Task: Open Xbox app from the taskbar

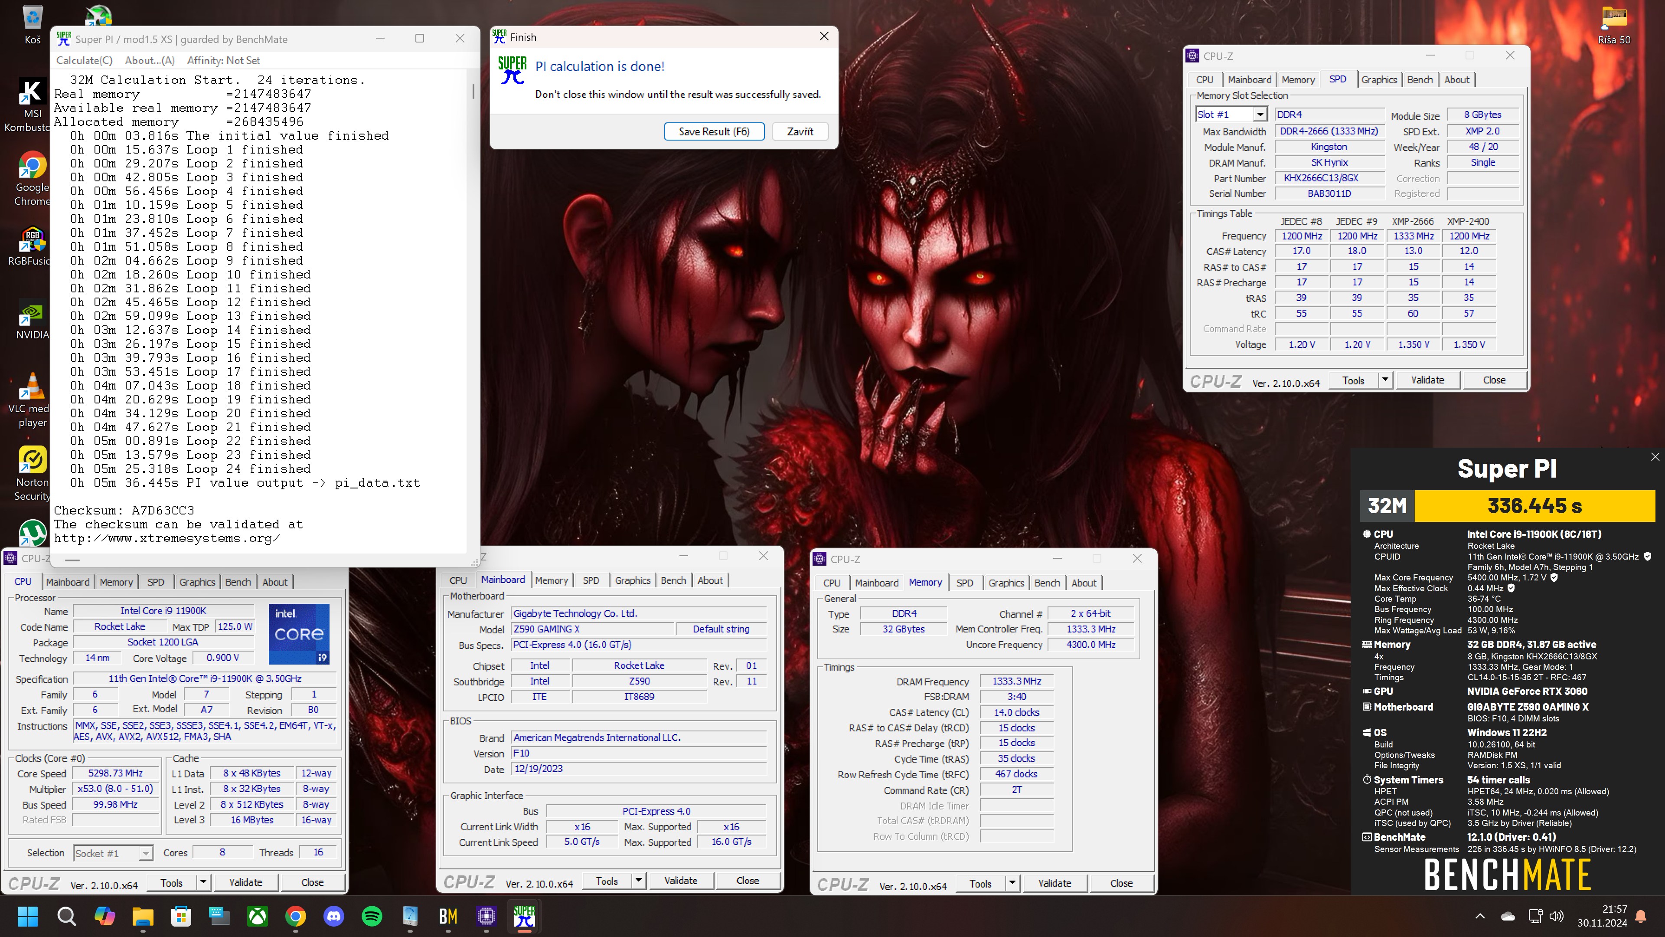Action: pyautogui.click(x=257, y=916)
